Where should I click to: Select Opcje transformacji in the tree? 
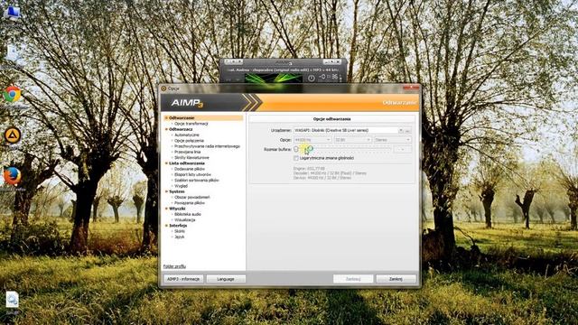tap(191, 124)
